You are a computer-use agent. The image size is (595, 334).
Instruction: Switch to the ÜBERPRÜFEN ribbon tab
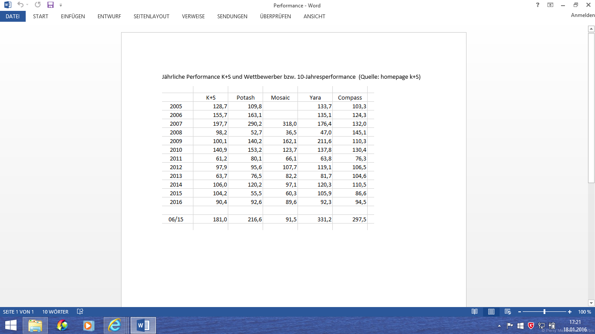tap(275, 17)
